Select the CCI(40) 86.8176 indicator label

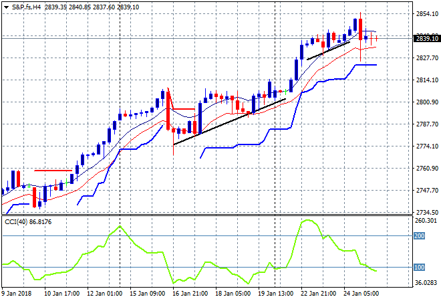[28, 222]
